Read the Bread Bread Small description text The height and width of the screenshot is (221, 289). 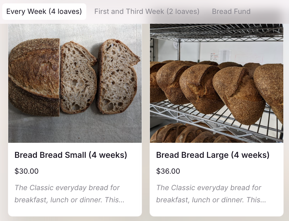click(70, 194)
